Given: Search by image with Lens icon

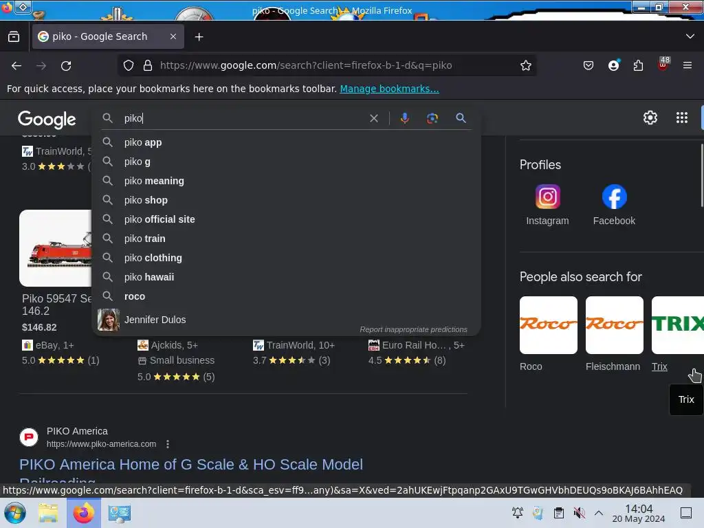Looking at the screenshot, I should pos(432,118).
